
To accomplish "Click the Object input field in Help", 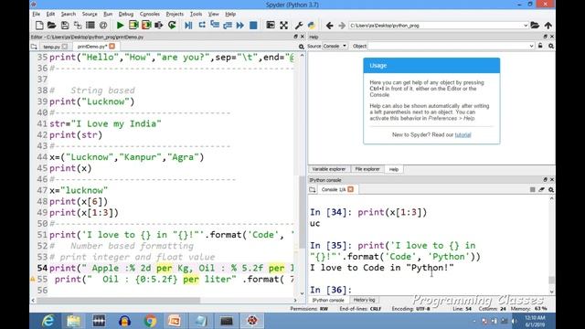I will [449, 46].
